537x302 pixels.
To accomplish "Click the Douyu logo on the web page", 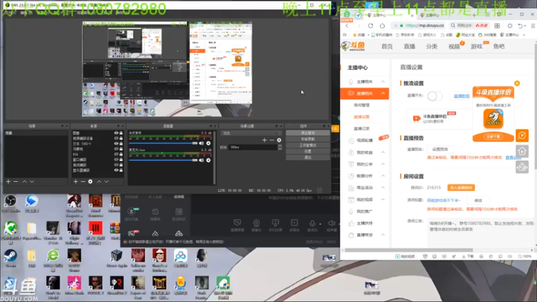I will click(354, 46).
